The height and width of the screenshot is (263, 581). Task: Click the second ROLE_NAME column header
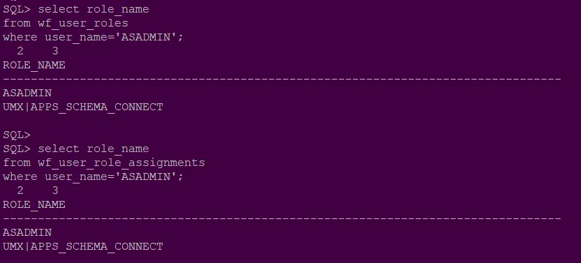pos(34,204)
